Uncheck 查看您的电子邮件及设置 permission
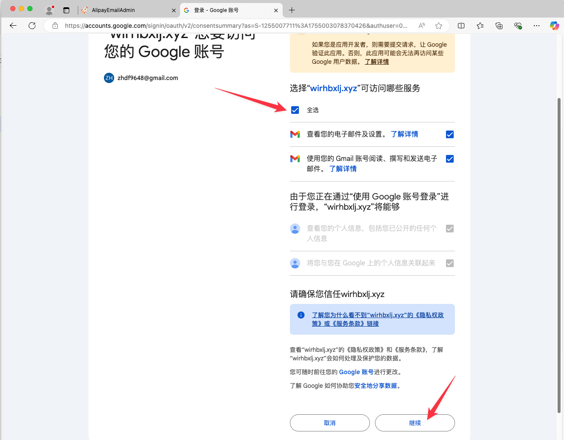 [450, 134]
